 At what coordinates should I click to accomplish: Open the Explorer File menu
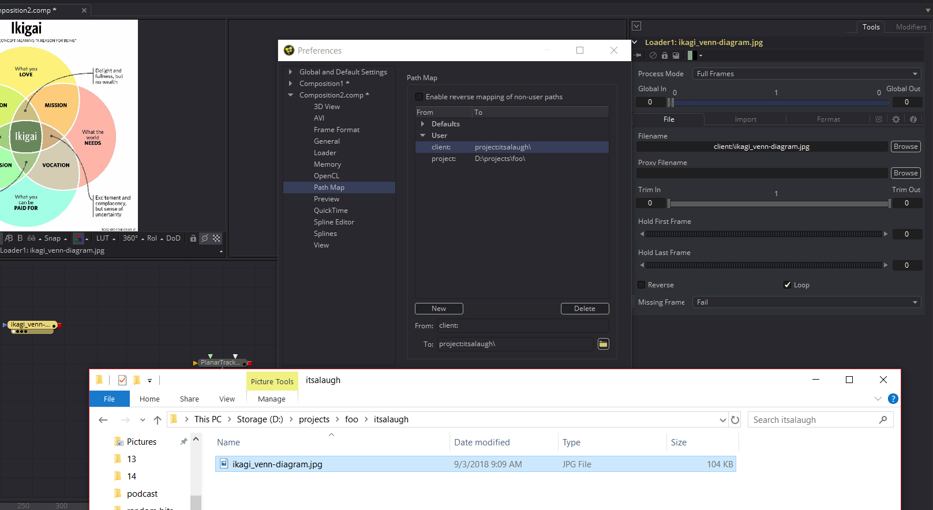[110, 399]
